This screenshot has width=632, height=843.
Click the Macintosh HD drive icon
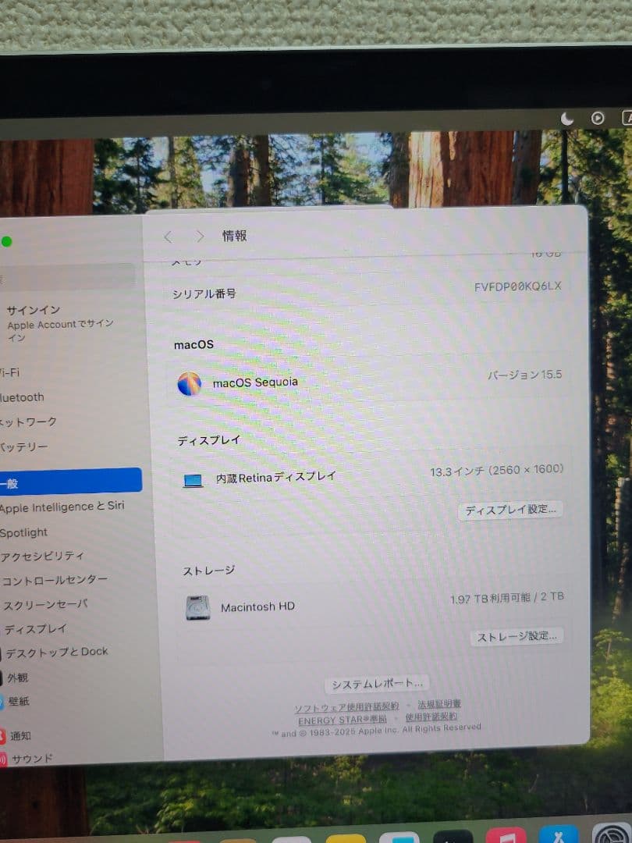(x=197, y=608)
